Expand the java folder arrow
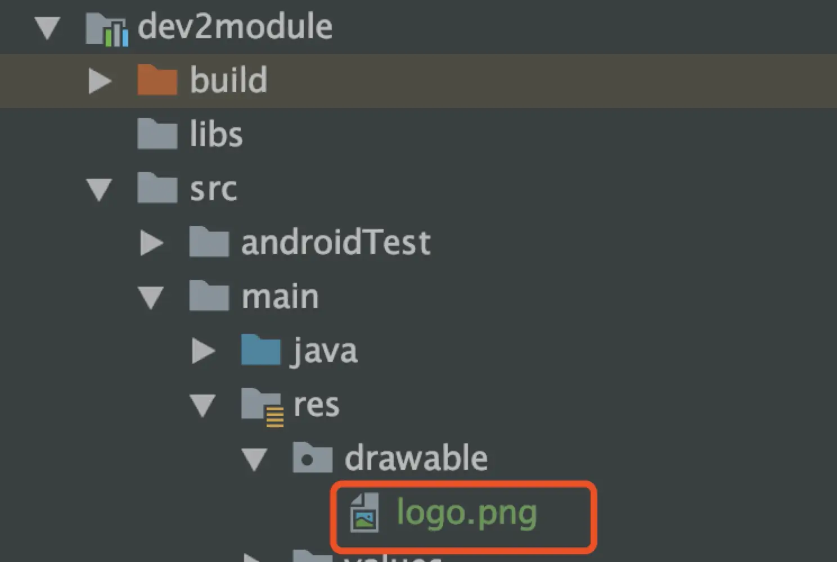The width and height of the screenshot is (837, 562). tap(203, 351)
